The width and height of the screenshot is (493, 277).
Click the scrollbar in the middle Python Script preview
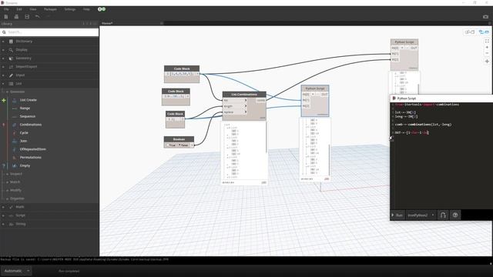329,159
